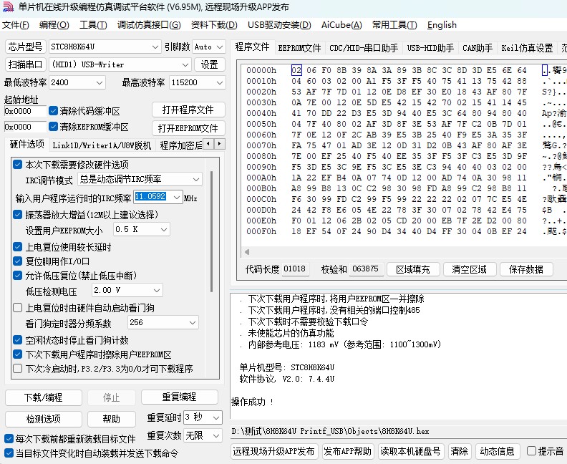
Task: Select hex byte 02 at address 00000h
Action: click(296, 70)
